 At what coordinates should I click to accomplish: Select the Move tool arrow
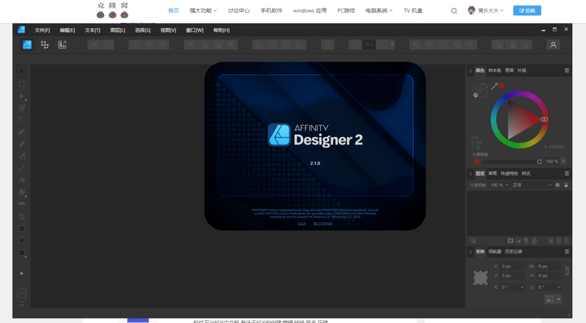(x=22, y=71)
